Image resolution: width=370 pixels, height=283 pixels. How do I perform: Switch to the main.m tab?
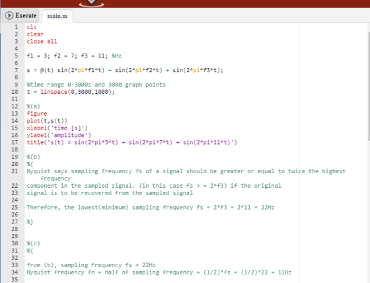pyautogui.click(x=57, y=16)
